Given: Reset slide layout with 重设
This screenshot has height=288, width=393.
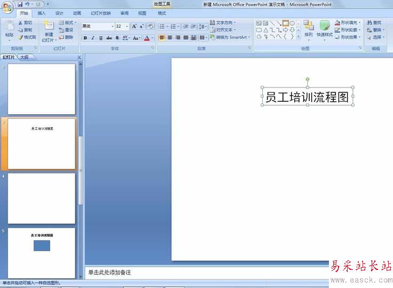Looking at the screenshot, I should click(x=66, y=30).
